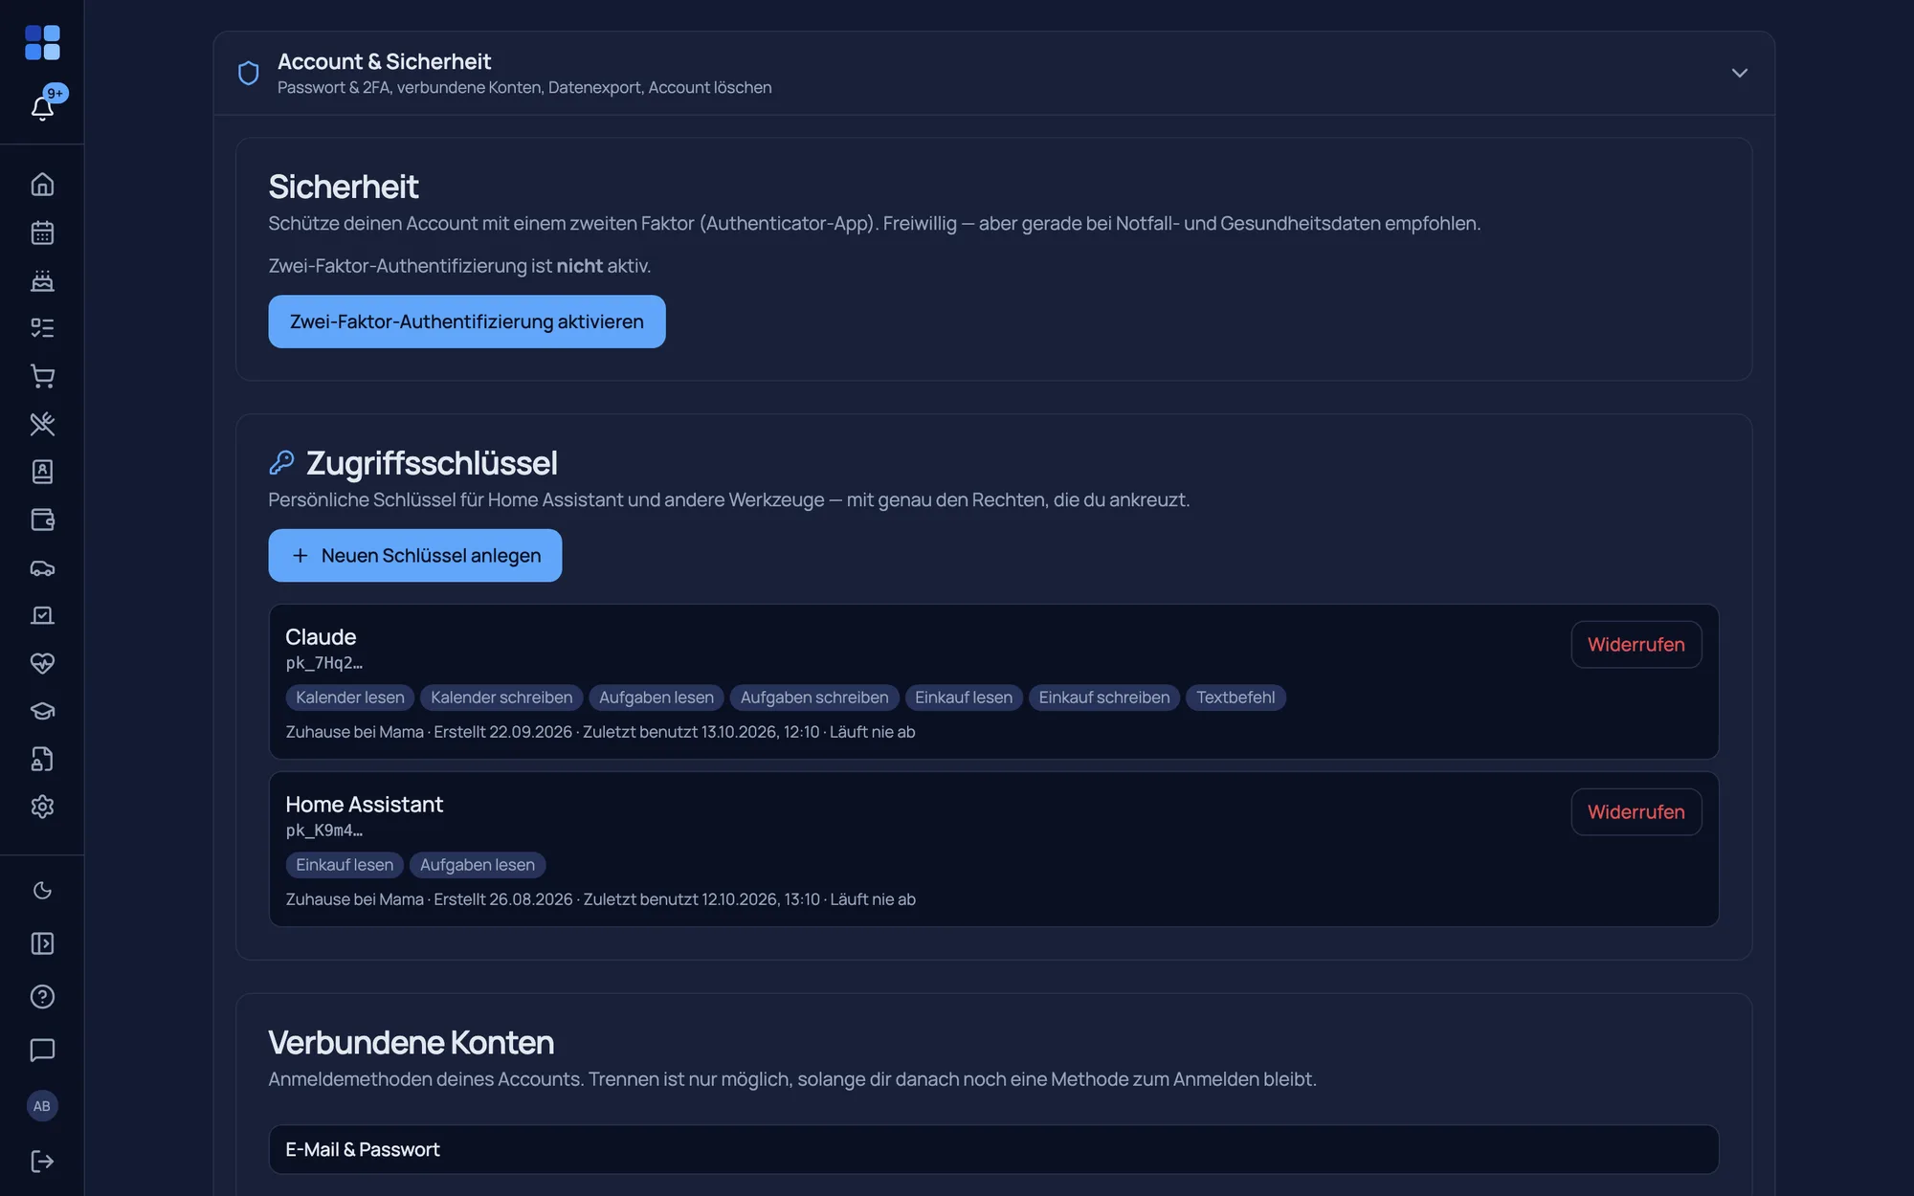The image size is (1914, 1196).
Task: Click Einkauf lesen tag in Home Assistant key
Action: coord(345,865)
